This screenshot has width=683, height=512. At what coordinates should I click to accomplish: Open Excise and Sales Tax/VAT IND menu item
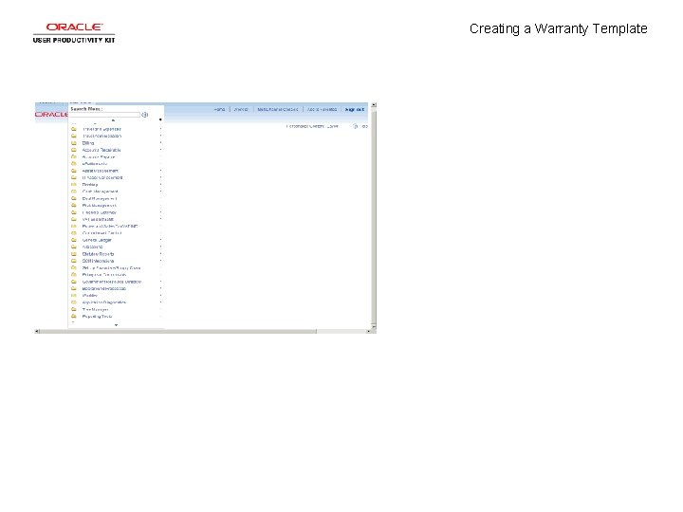110,227
